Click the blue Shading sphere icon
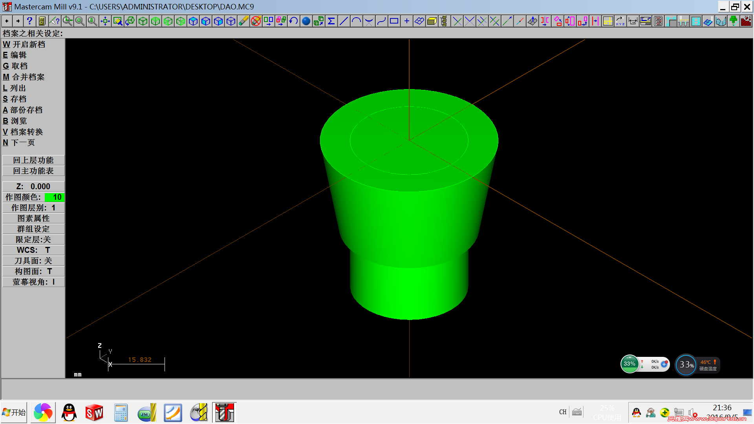Screen dimensions: 754x424 [306, 21]
